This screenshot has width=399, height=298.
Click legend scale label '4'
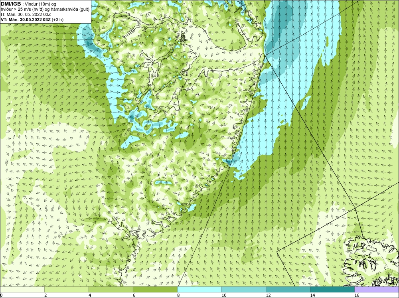tap(90, 295)
